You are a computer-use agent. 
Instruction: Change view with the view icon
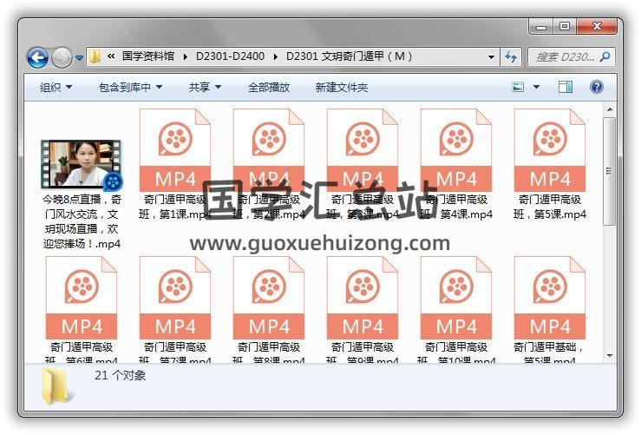pos(518,87)
